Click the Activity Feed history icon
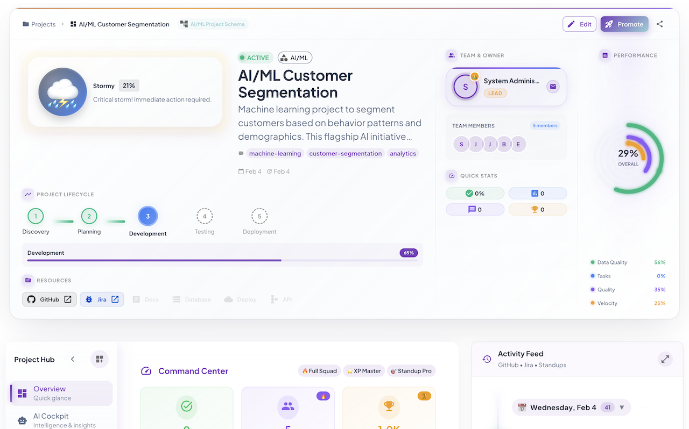 487,359
